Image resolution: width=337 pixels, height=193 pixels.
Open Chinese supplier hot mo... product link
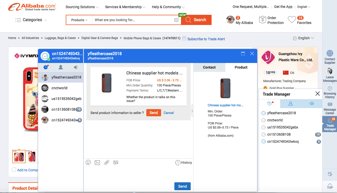point(225,105)
